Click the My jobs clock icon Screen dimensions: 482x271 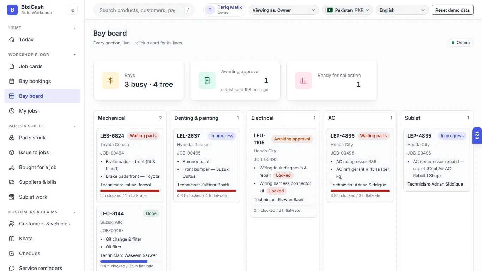pyautogui.click(x=12, y=111)
